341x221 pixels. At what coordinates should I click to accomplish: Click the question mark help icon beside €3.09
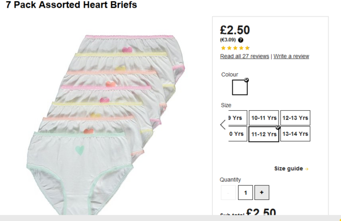(x=240, y=40)
